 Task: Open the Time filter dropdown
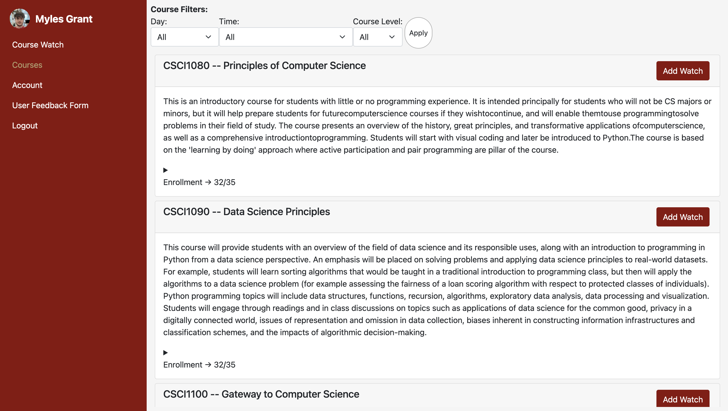coord(285,37)
